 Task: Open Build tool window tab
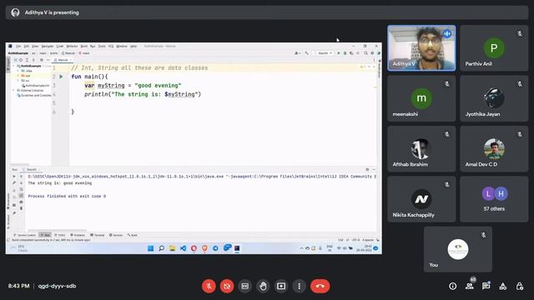pos(133,235)
